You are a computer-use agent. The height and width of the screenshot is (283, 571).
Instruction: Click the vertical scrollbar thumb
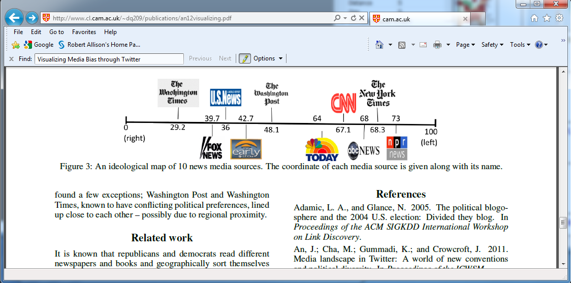click(x=563, y=223)
